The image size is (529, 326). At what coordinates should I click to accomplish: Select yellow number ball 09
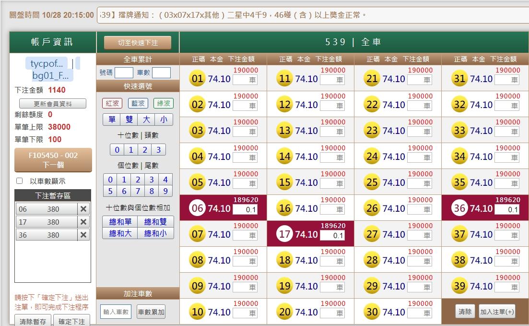[x=198, y=286]
